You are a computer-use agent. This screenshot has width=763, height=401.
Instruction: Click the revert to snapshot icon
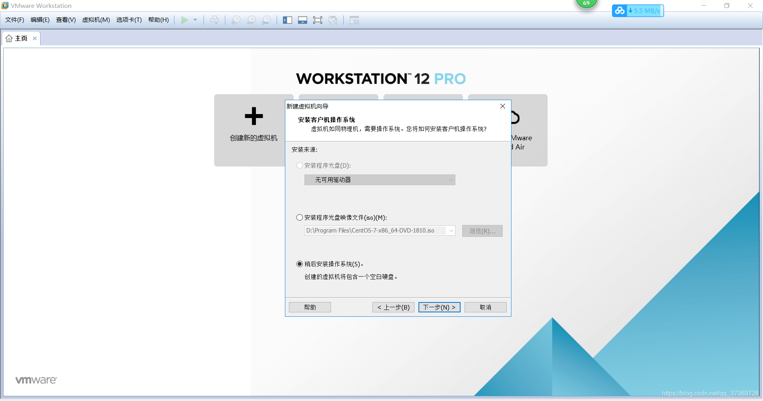(251, 20)
